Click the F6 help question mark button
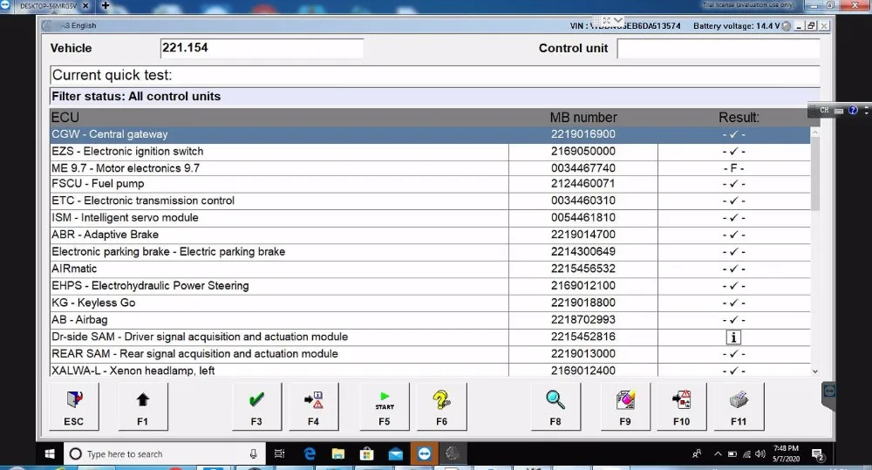 point(441,406)
